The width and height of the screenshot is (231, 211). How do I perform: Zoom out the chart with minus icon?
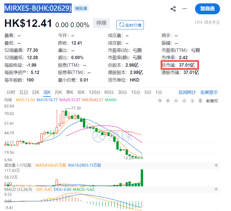pos(176,101)
